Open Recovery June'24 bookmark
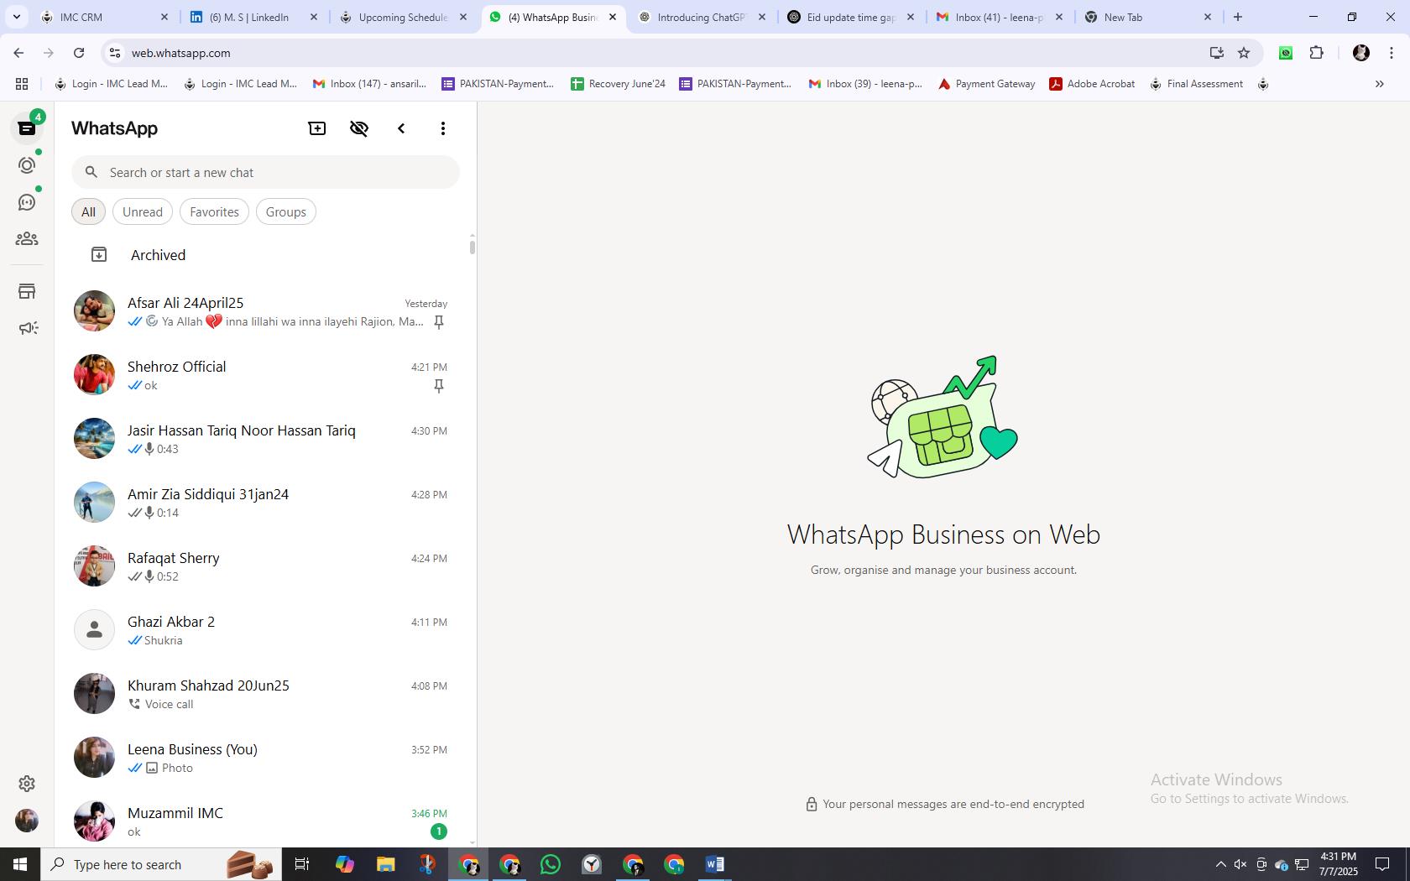 [x=619, y=84]
